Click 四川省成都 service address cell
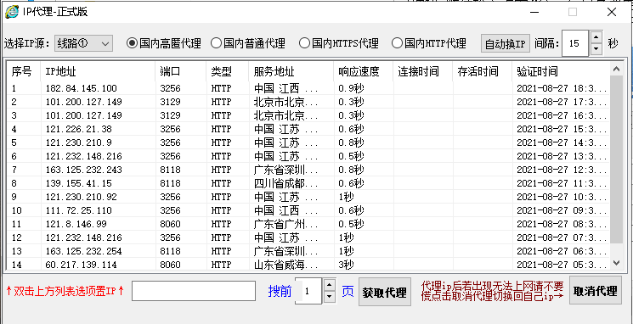 [x=285, y=183]
